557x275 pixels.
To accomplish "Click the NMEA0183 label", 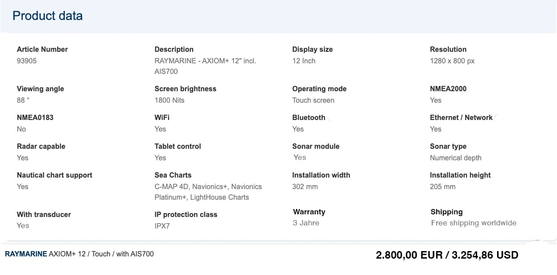I will 35,117.
